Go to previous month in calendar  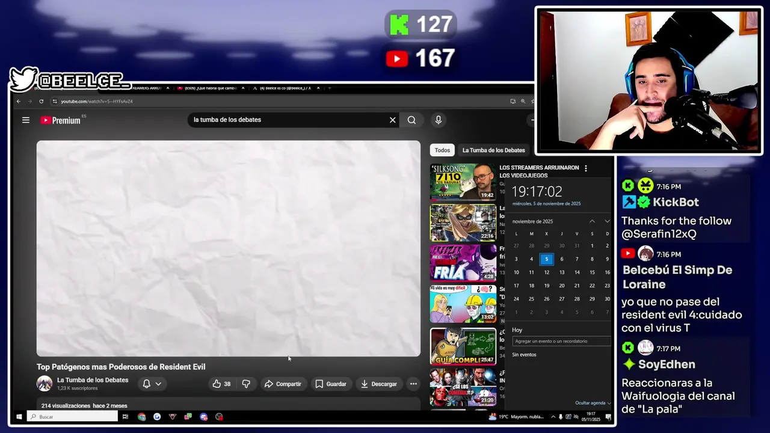[x=592, y=221]
